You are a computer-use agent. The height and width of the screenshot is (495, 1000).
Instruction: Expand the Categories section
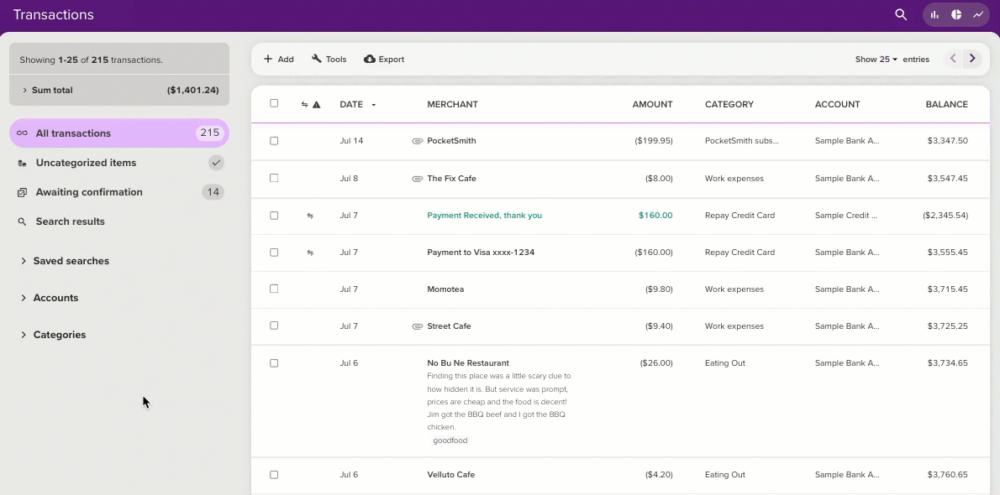pos(53,335)
